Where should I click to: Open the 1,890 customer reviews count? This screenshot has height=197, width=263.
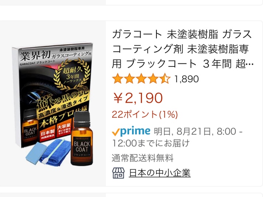(x=187, y=79)
